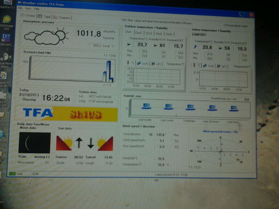The height and width of the screenshot is (209, 279).
Task: Click the Last 24 hours rainfall gauge
Action: pyautogui.click(x=212, y=107)
